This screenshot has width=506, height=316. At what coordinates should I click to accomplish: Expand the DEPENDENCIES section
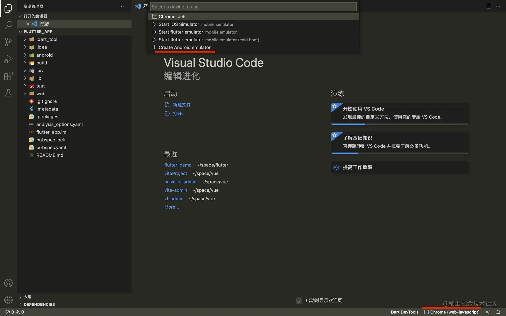(20, 304)
